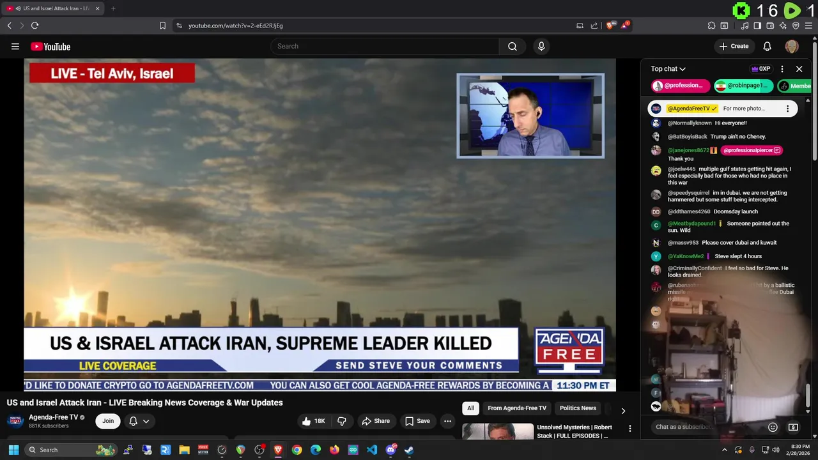Open the pinned AgendaFreeTV message options
Screen dimensions: 818x460
(x=787, y=109)
